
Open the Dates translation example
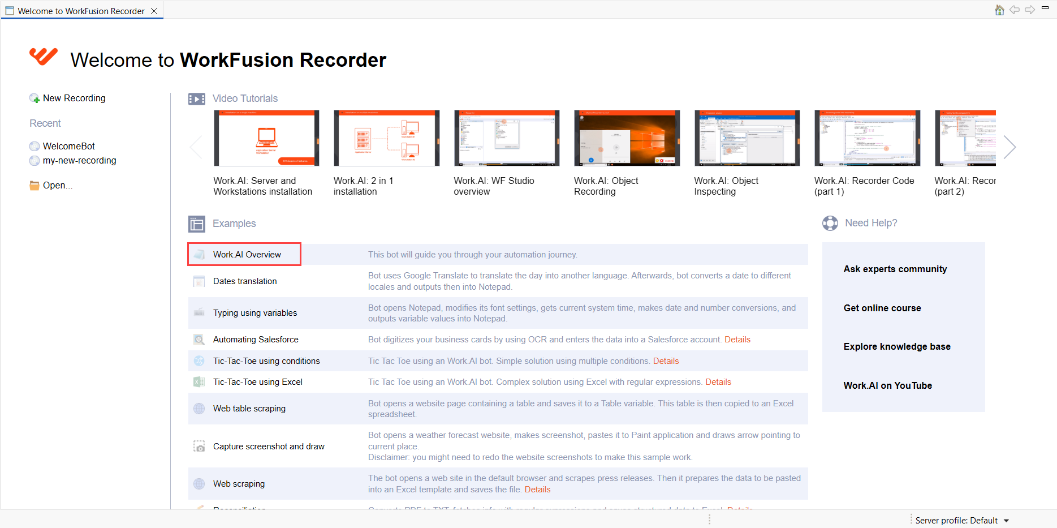[x=245, y=281]
